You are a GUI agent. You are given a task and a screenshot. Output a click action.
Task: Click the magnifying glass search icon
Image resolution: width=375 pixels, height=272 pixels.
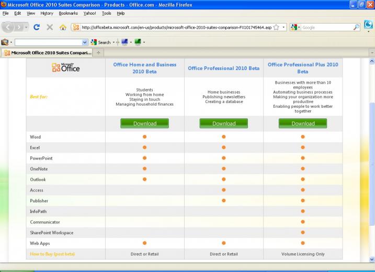pos(356,27)
